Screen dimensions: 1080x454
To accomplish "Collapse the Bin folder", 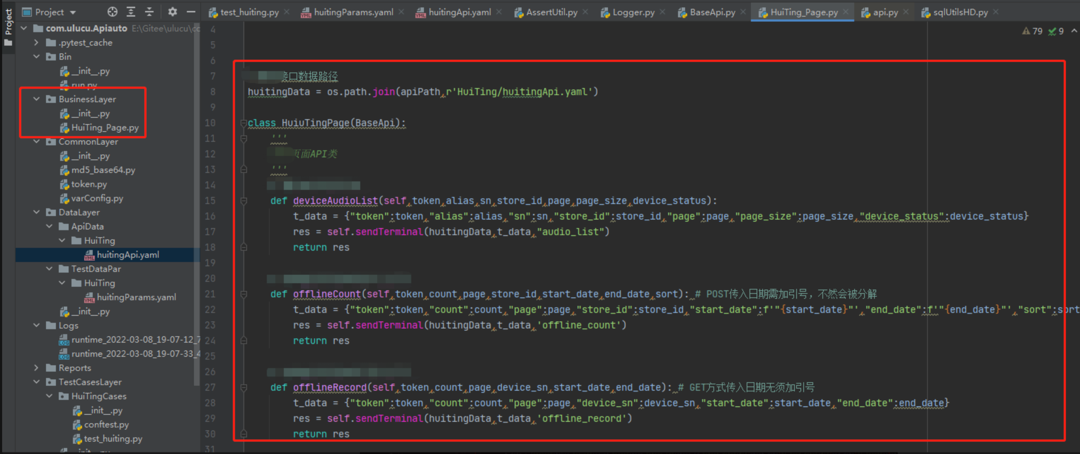I will click(x=36, y=57).
